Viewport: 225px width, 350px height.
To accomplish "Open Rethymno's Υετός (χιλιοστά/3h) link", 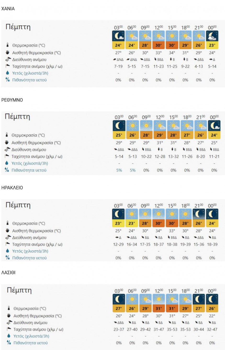I will coord(30,163).
